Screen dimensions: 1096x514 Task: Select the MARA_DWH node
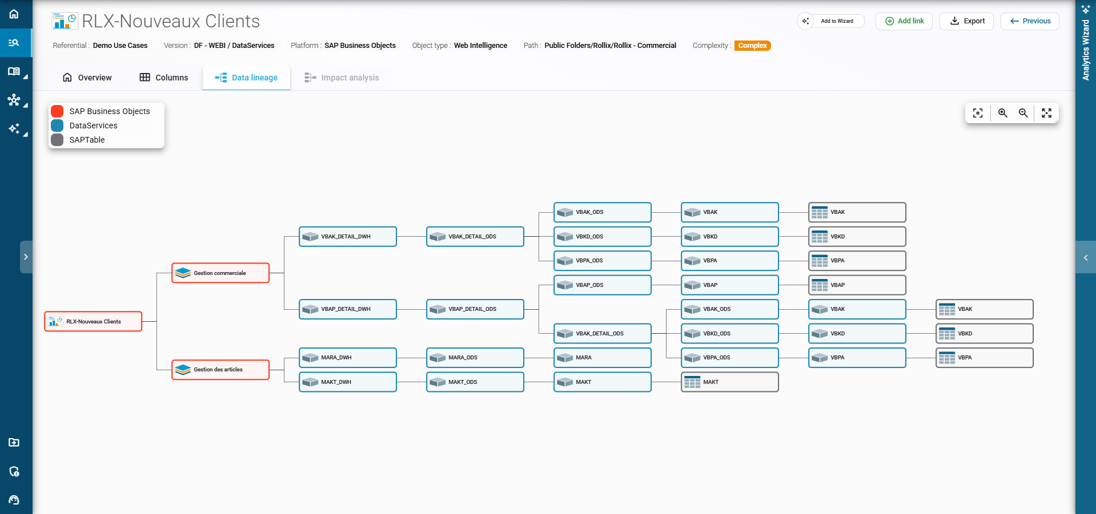tap(348, 358)
